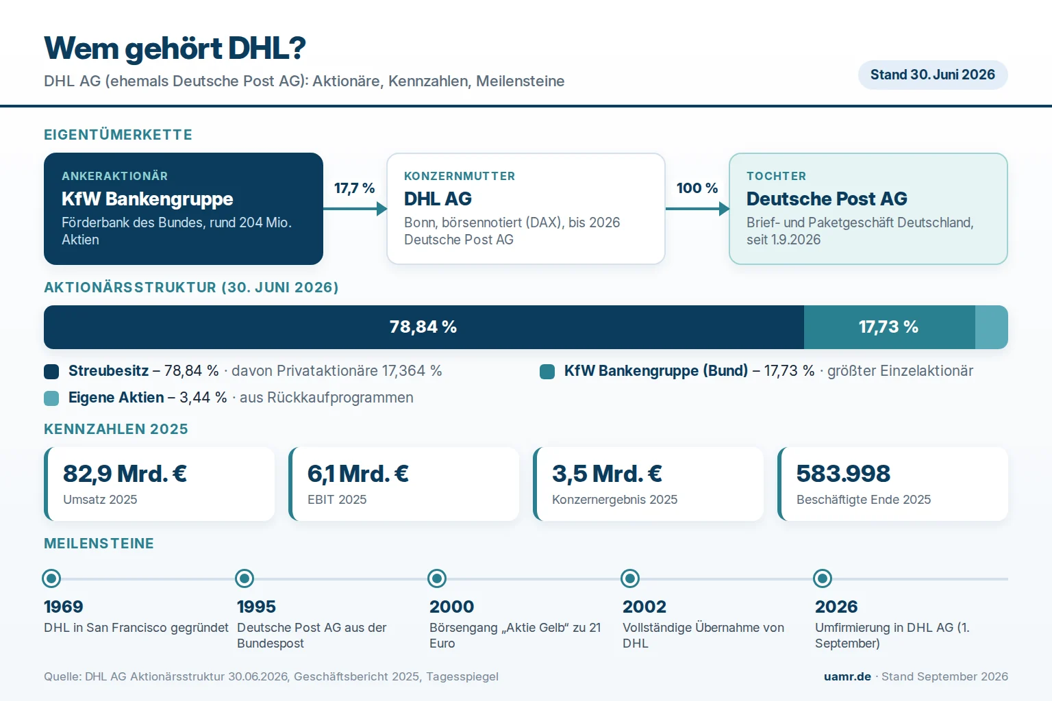1052x701 pixels.
Task: Open the Deutsche Post AG Tochter card
Action: pyautogui.click(x=868, y=209)
